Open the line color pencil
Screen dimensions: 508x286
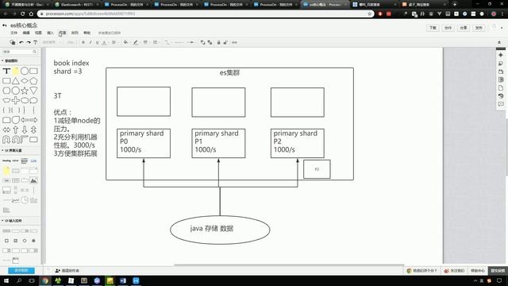(x=136, y=42)
